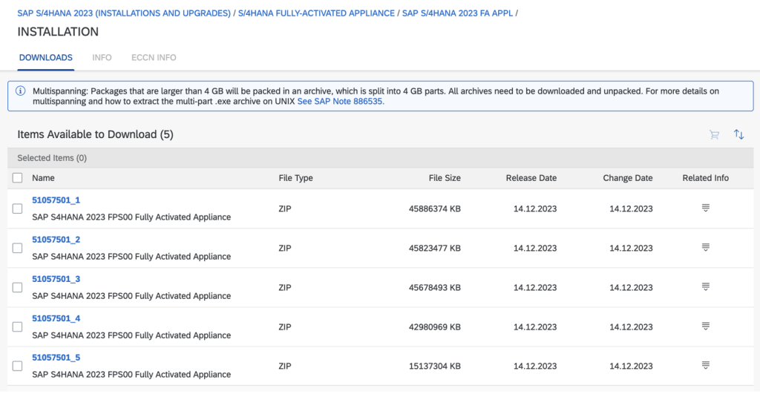
Task: Go to S/4HANA FULLY-ACTIVATED APPLIANCE breadcrumb
Action: (x=316, y=13)
